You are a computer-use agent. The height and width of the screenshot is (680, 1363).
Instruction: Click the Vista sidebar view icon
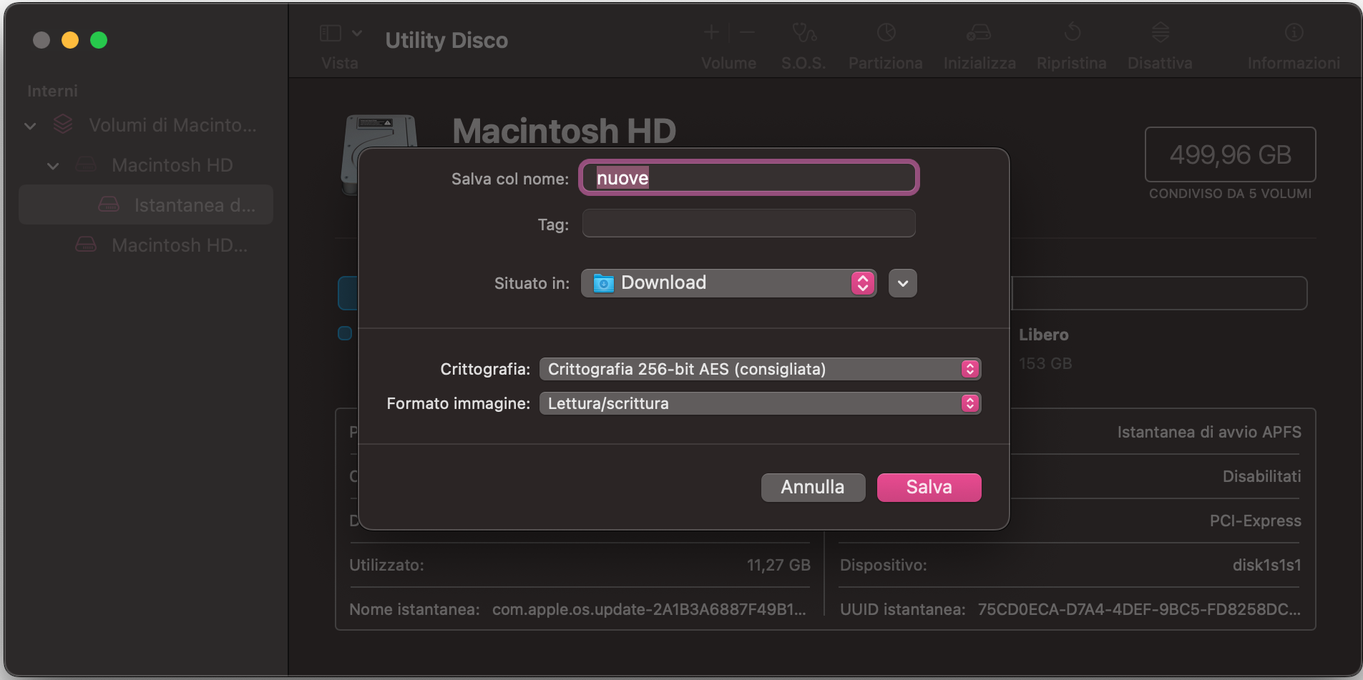pos(330,33)
